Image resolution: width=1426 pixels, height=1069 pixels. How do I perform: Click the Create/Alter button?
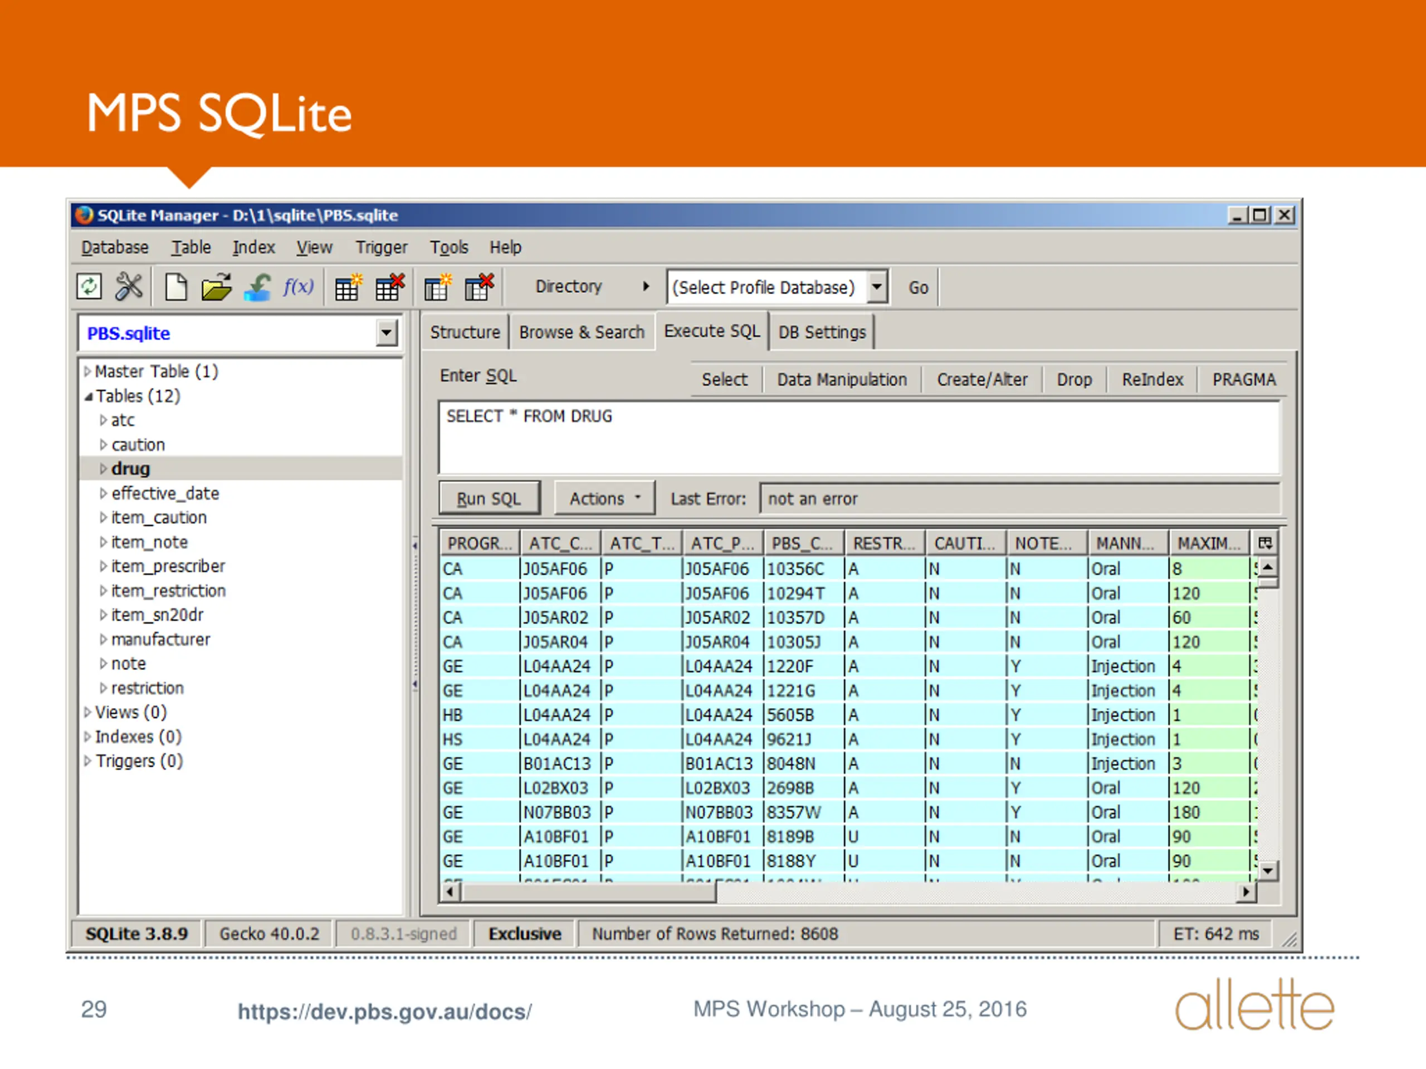tap(982, 380)
